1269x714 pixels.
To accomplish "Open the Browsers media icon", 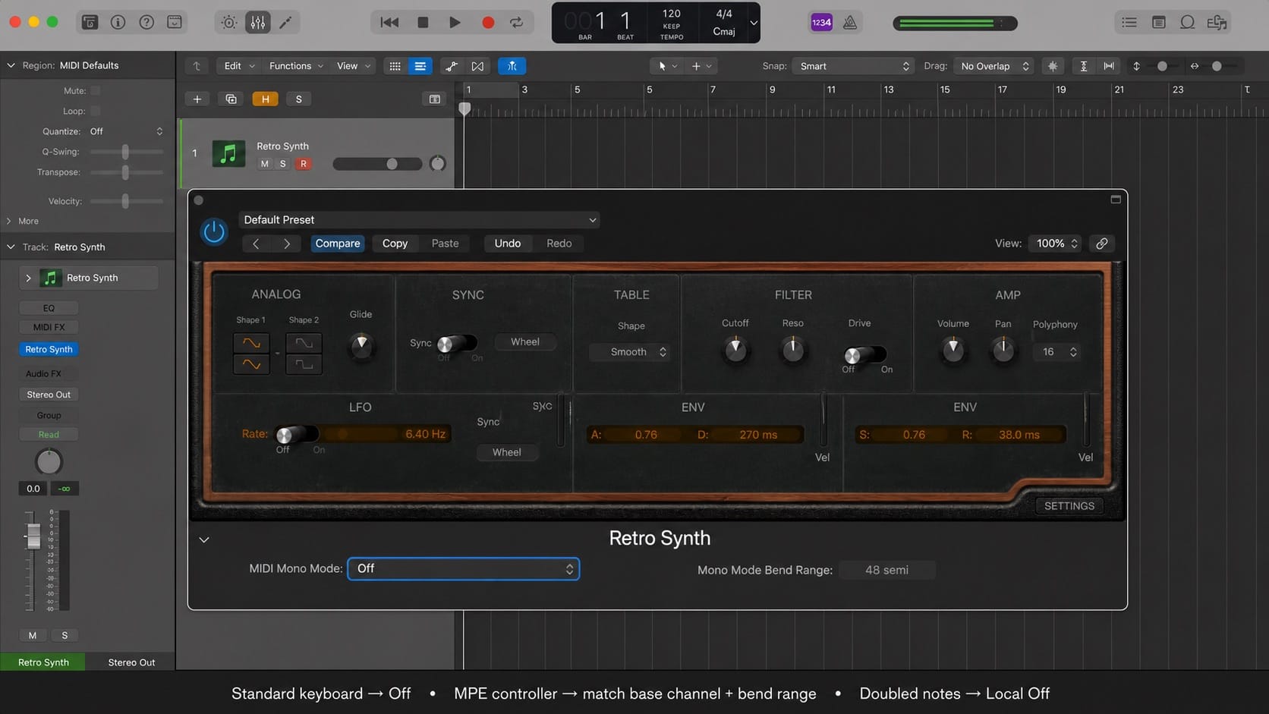I will click(x=1217, y=22).
